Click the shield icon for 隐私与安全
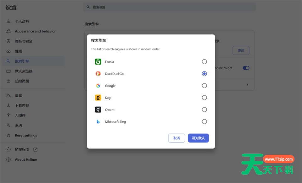Screen dimensions: 302x183 pos(8,41)
